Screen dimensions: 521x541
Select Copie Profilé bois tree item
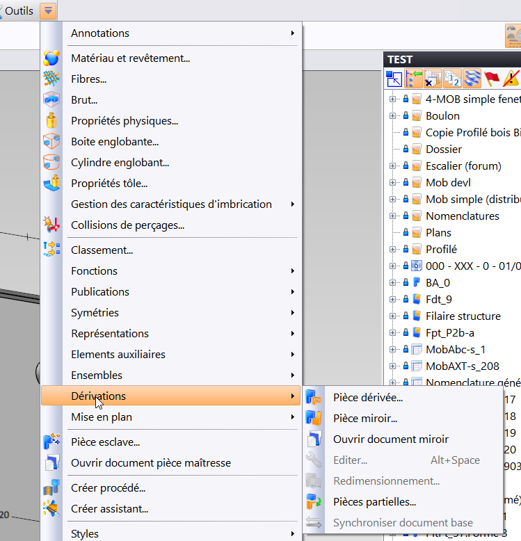tap(473, 133)
